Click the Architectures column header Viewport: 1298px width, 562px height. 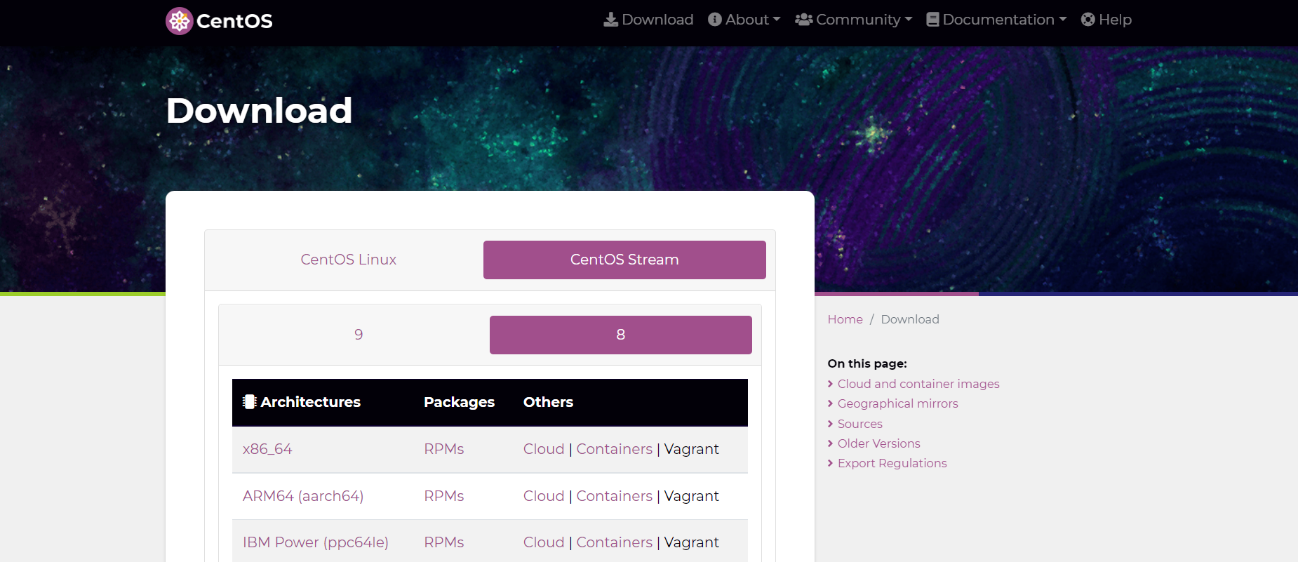click(x=311, y=402)
